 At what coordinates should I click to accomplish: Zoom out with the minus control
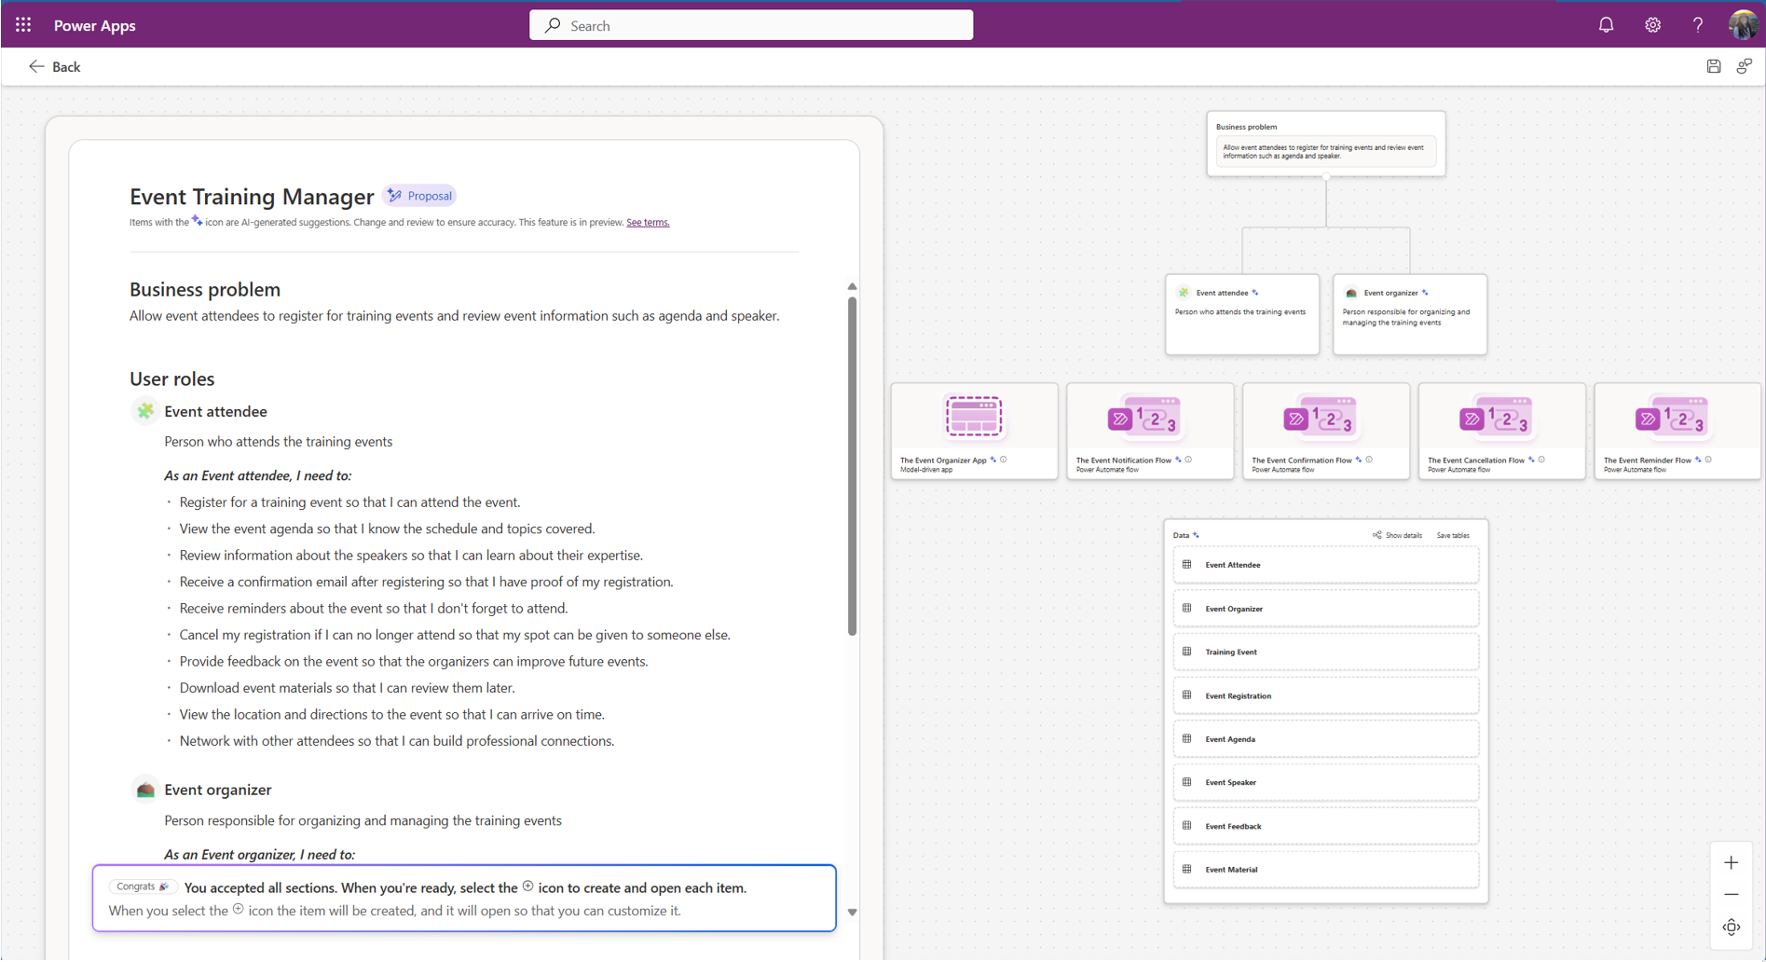[1732, 894]
